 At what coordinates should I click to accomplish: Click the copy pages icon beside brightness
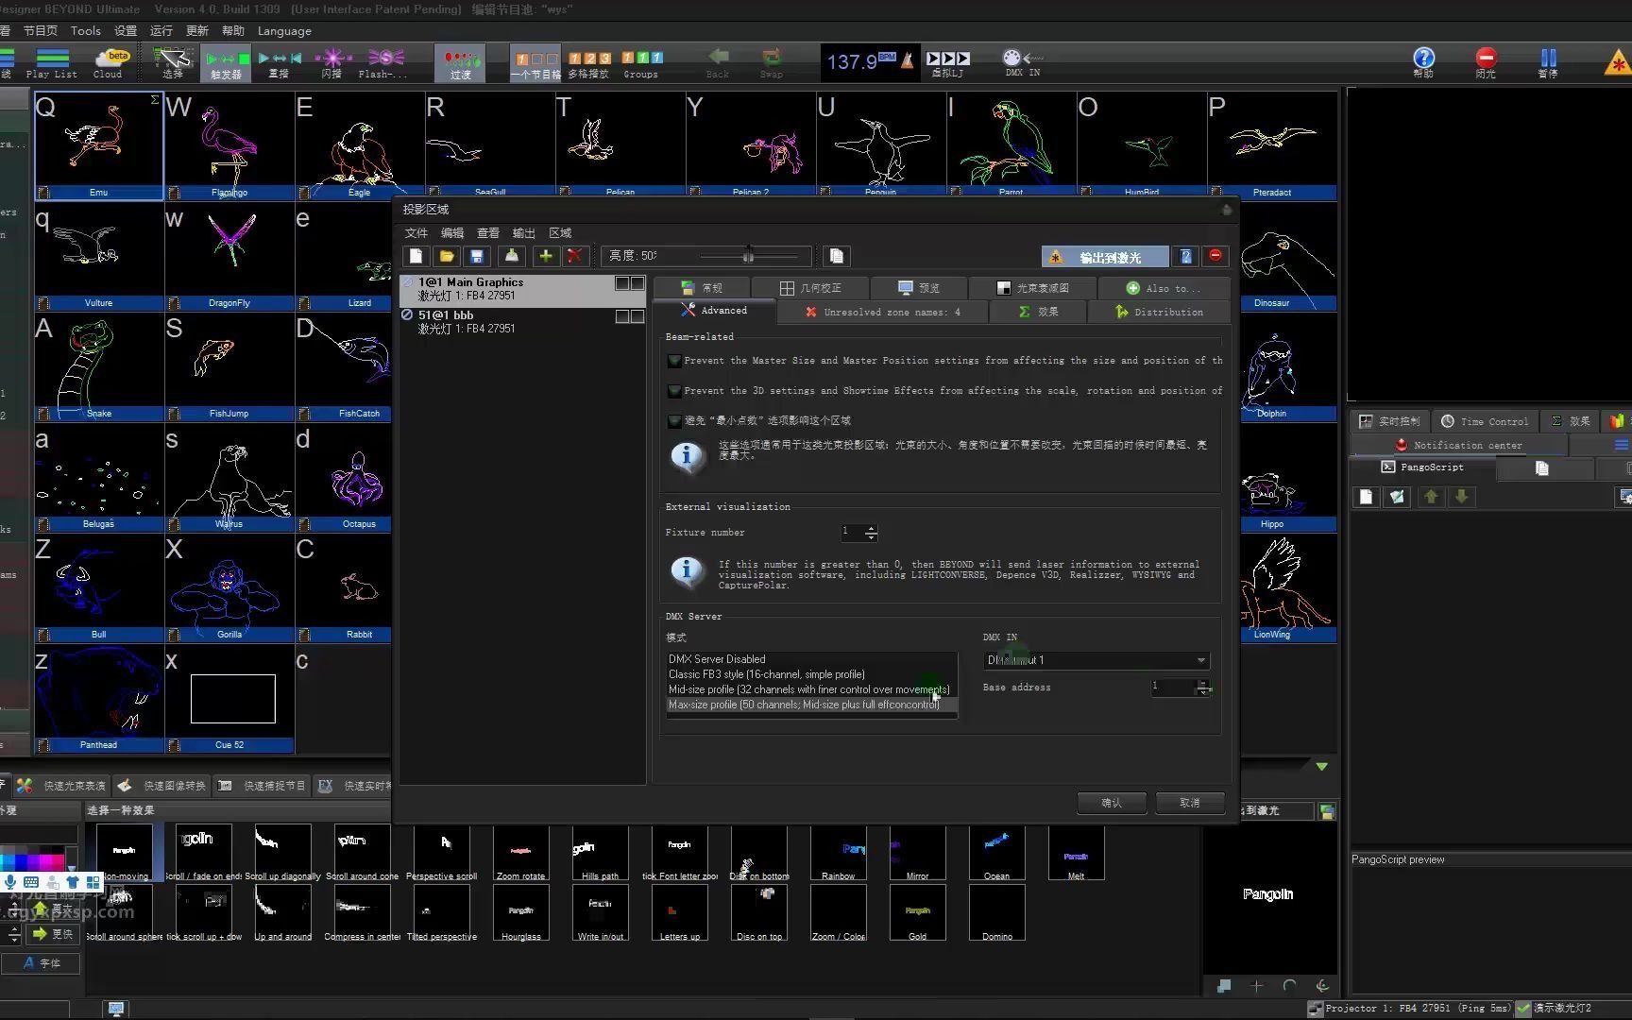836,256
